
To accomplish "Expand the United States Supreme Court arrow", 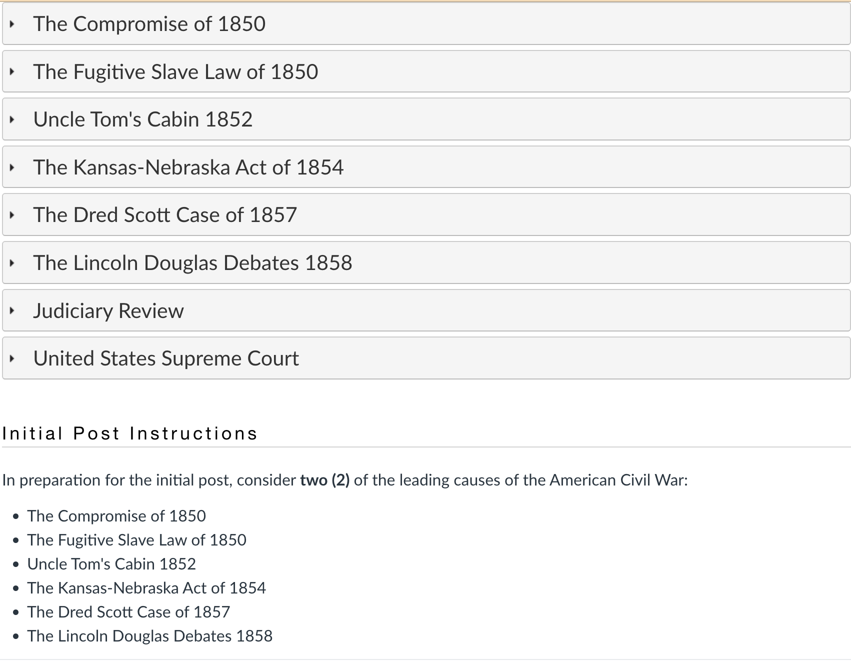I will [12, 358].
